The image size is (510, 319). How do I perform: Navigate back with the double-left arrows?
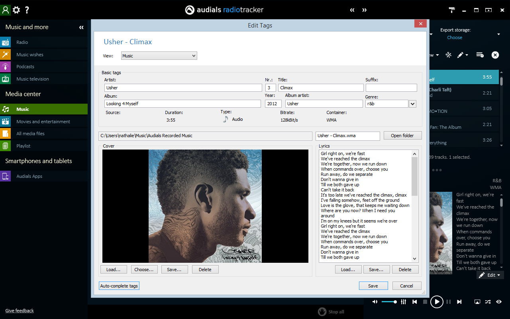coord(352,10)
